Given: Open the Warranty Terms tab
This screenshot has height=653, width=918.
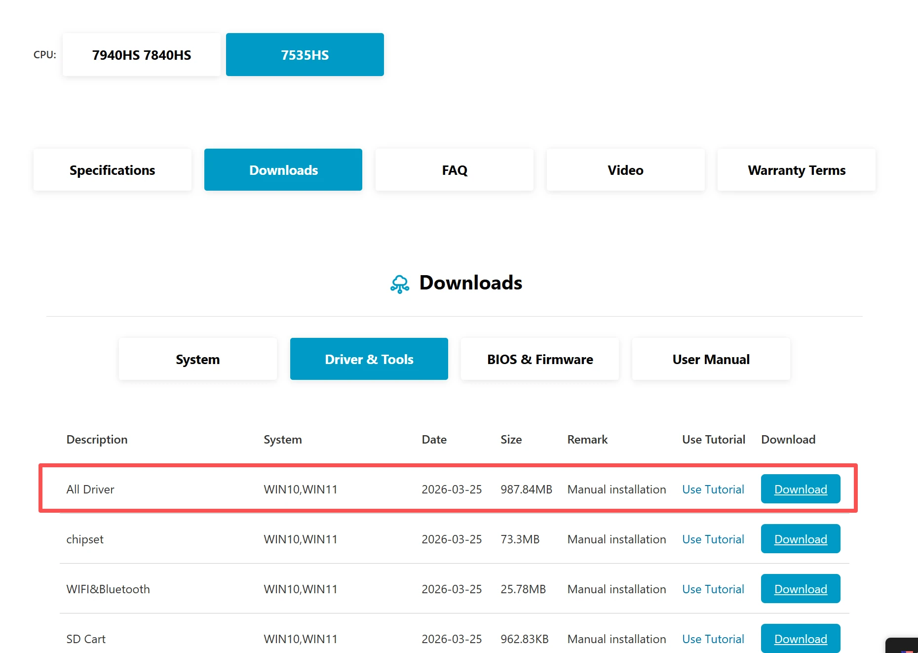Looking at the screenshot, I should pos(797,170).
